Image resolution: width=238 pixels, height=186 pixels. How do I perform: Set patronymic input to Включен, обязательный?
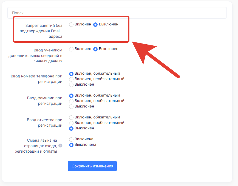pyautogui.click(x=71, y=118)
